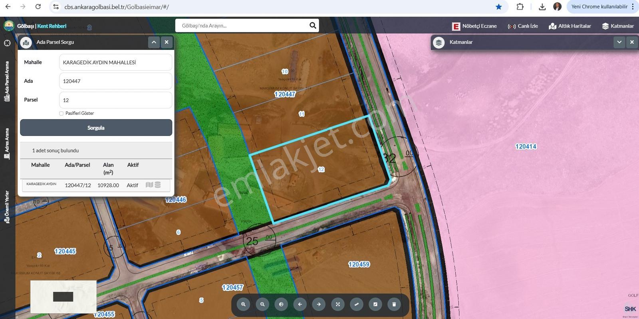Screen dimensions: 639x319
Task: Click the Gölbaşı'nda Arayın search field
Action: pyautogui.click(x=242, y=26)
